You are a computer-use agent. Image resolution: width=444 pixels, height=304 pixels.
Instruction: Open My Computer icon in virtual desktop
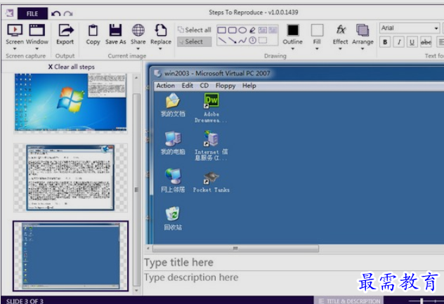coord(173,143)
